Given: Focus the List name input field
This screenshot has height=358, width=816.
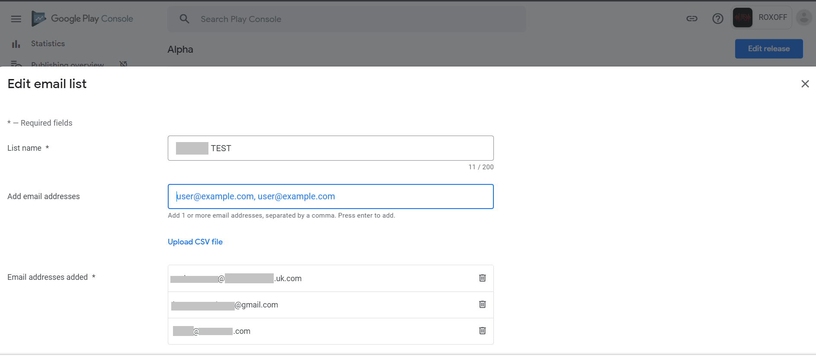Looking at the screenshot, I should [x=330, y=148].
